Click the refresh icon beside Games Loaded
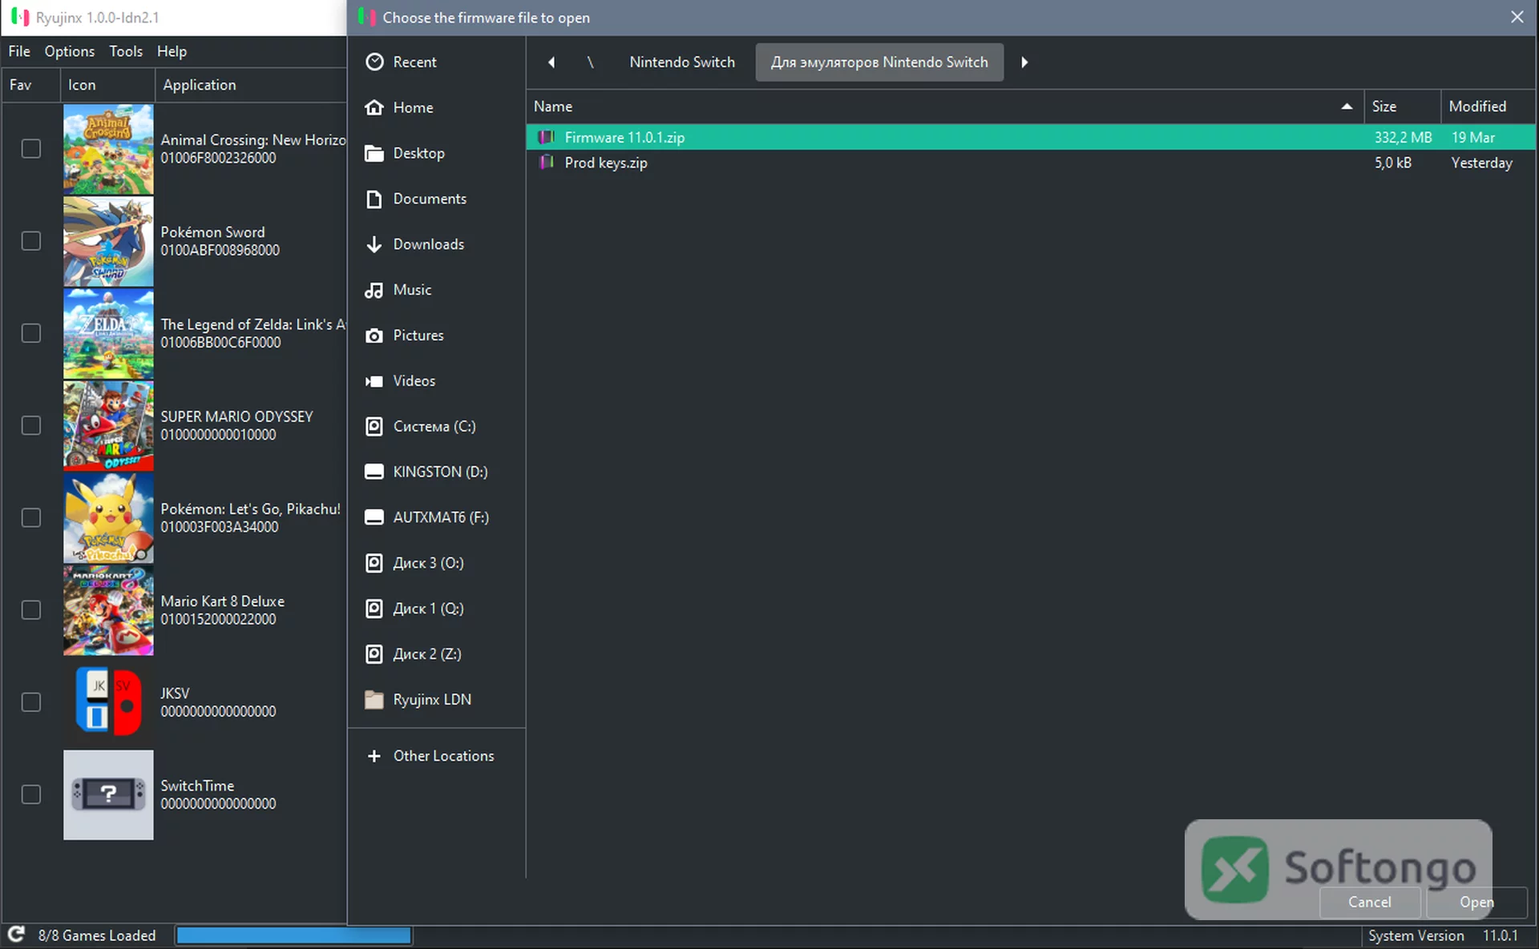This screenshot has width=1539, height=949. tap(16, 935)
